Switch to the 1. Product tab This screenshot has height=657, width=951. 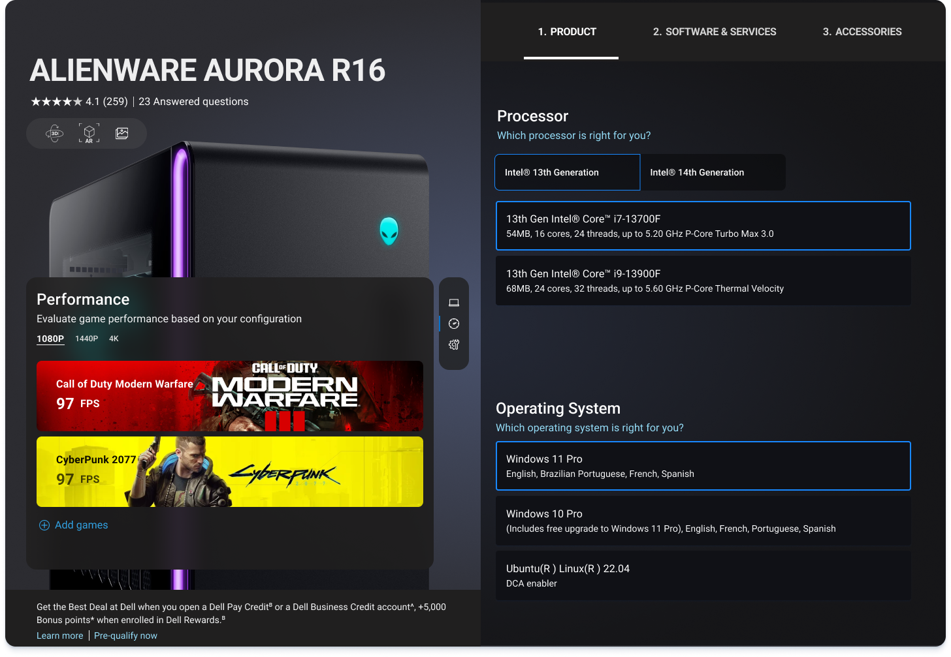click(x=567, y=32)
